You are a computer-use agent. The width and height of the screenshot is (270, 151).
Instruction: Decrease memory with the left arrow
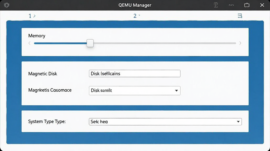(x=30, y=43)
